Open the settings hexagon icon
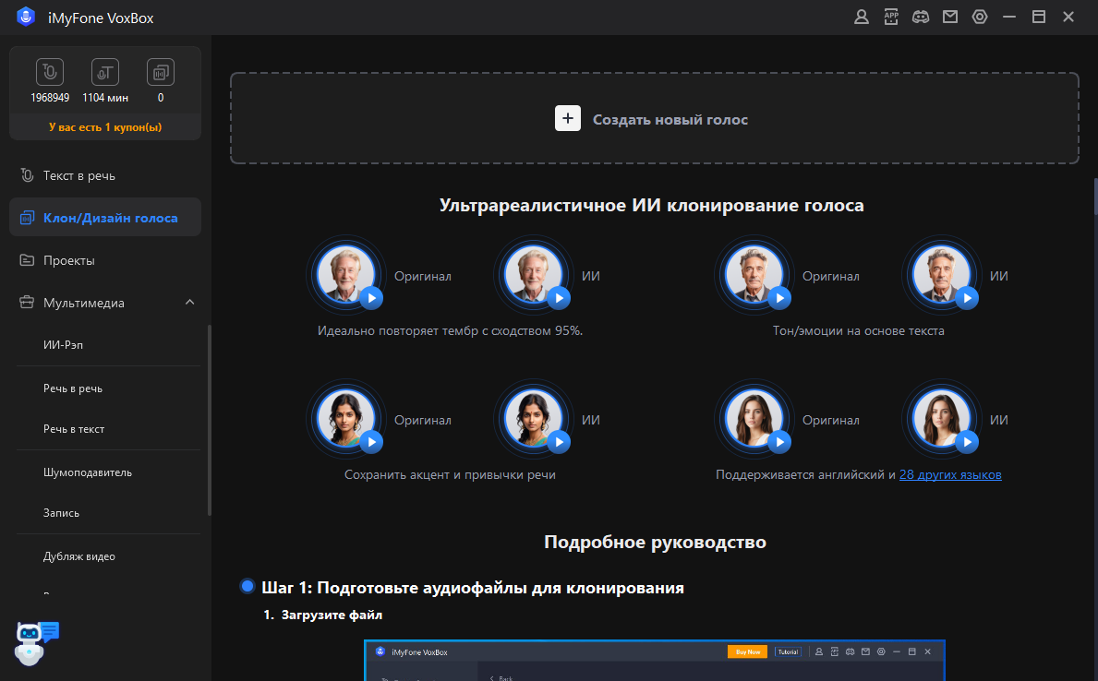This screenshot has width=1098, height=681. coord(980,17)
